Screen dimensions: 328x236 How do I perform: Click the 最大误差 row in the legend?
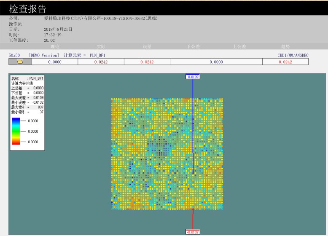[27, 97]
